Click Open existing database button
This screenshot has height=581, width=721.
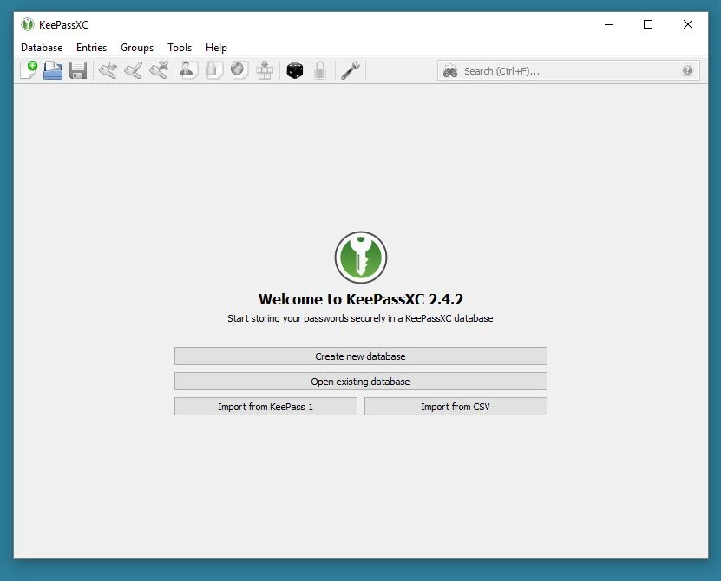click(361, 382)
